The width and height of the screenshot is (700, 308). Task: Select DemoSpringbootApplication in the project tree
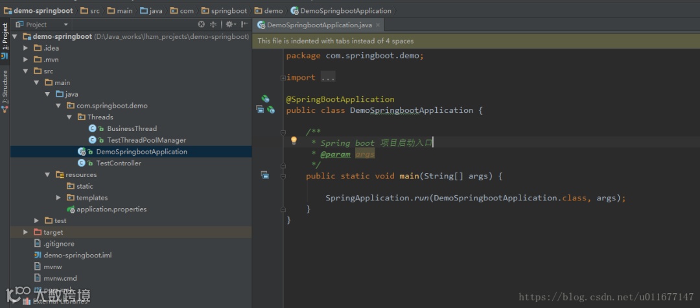pos(141,152)
